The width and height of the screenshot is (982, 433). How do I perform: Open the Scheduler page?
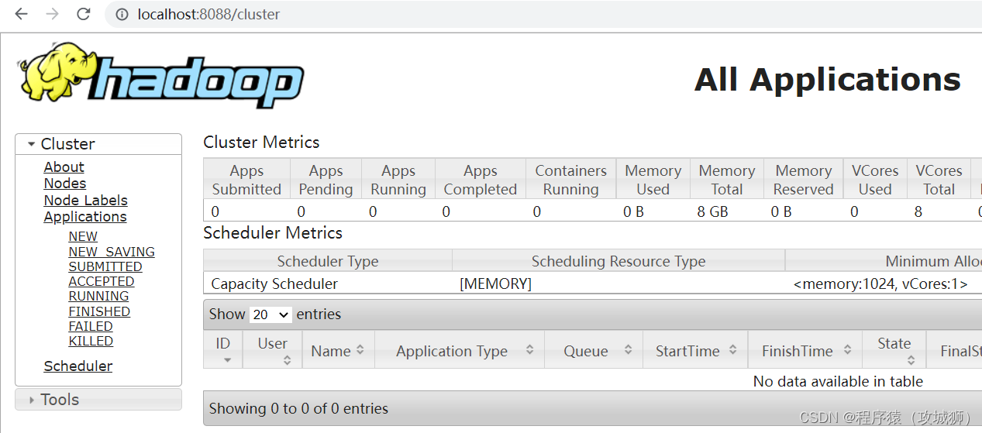click(x=78, y=366)
